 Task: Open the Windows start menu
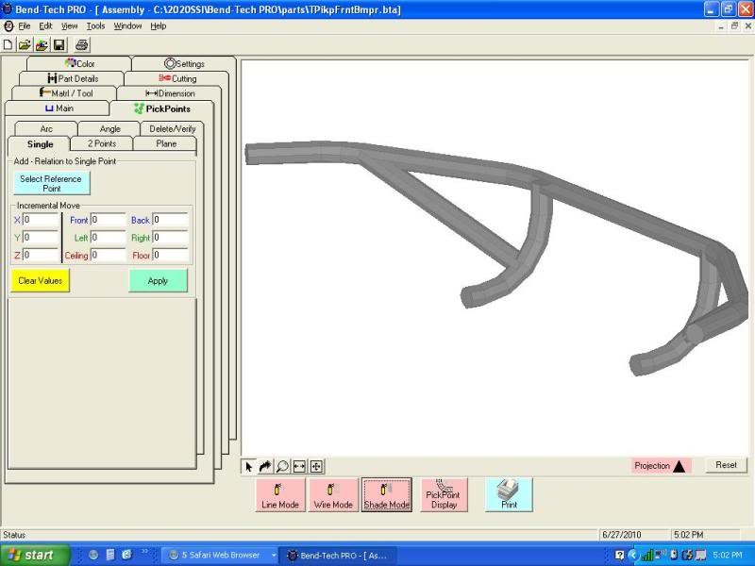[34, 556]
